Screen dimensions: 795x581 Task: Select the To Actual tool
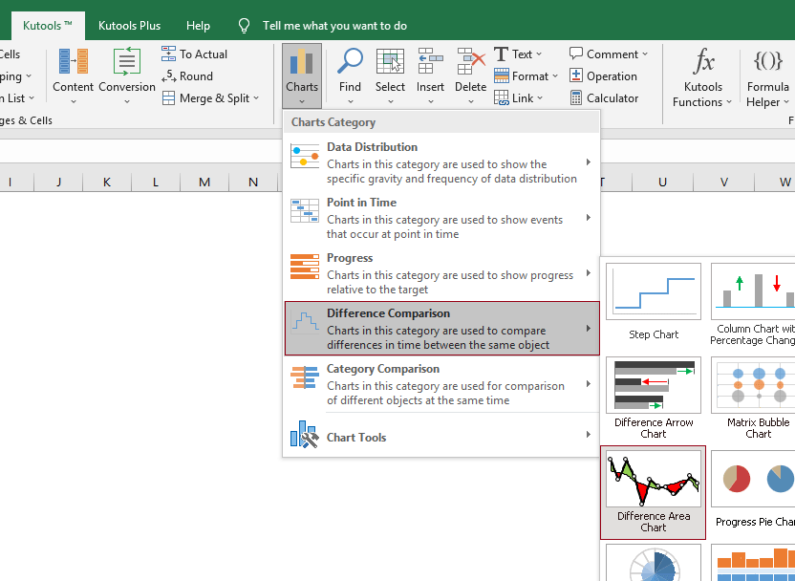tap(194, 54)
